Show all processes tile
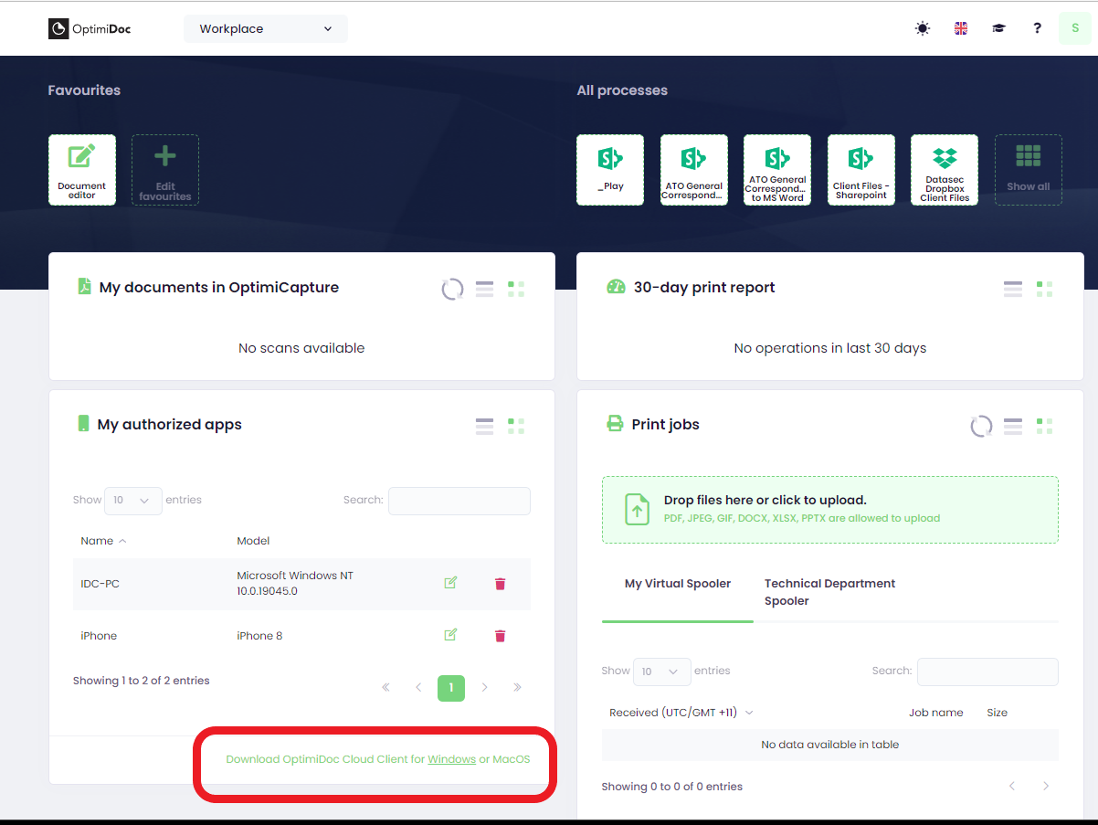The image size is (1098, 825). [x=1029, y=170]
